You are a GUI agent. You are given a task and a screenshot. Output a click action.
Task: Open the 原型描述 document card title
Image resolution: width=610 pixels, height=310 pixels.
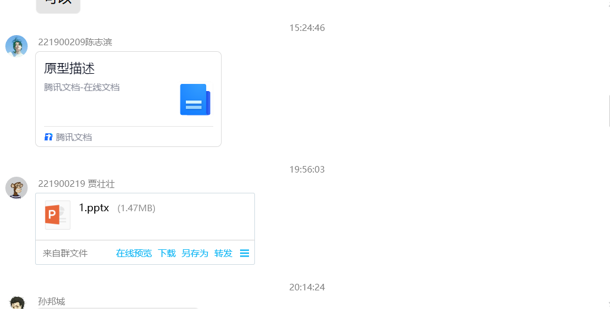point(69,68)
